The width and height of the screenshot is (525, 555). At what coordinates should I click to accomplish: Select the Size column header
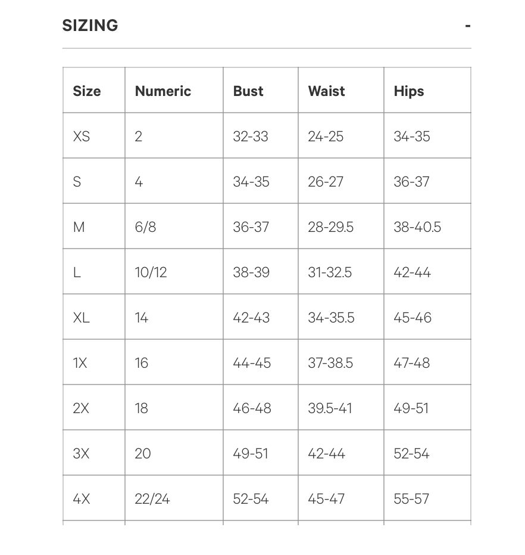point(87,91)
